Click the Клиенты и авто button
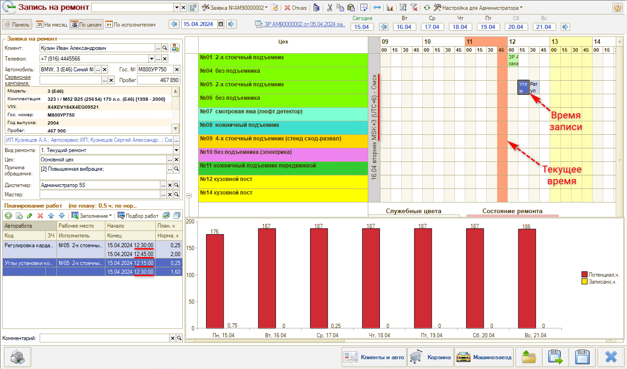The height and width of the screenshot is (369, 627). click(374, 357)
